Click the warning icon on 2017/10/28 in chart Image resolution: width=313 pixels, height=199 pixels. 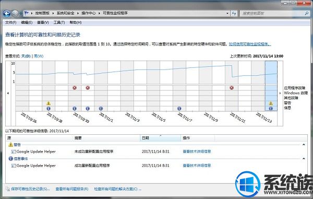49,103
